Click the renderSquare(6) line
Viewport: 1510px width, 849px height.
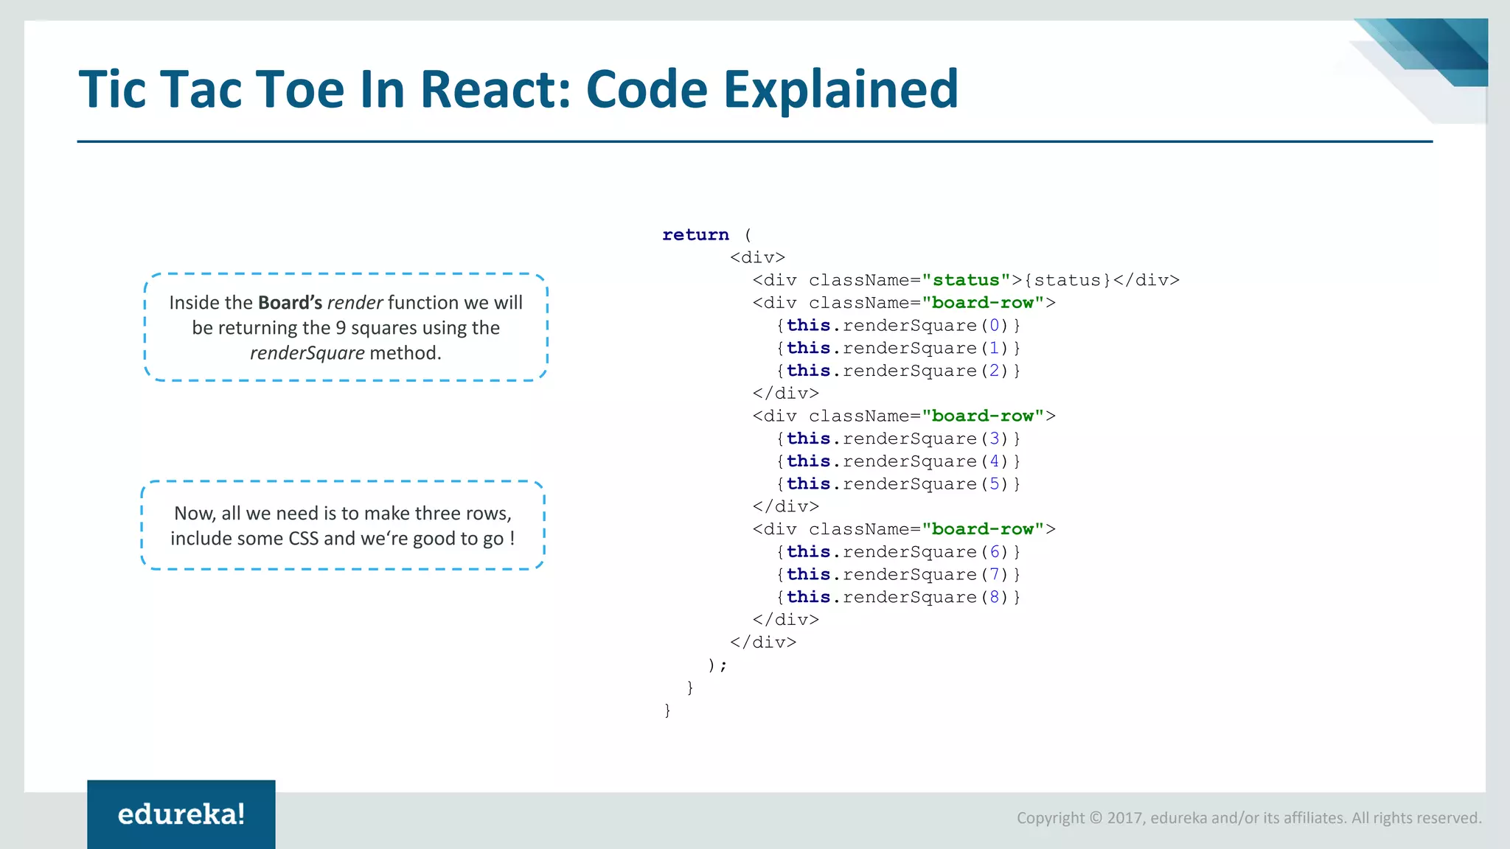pyautogui.click(x=898, y=552)
